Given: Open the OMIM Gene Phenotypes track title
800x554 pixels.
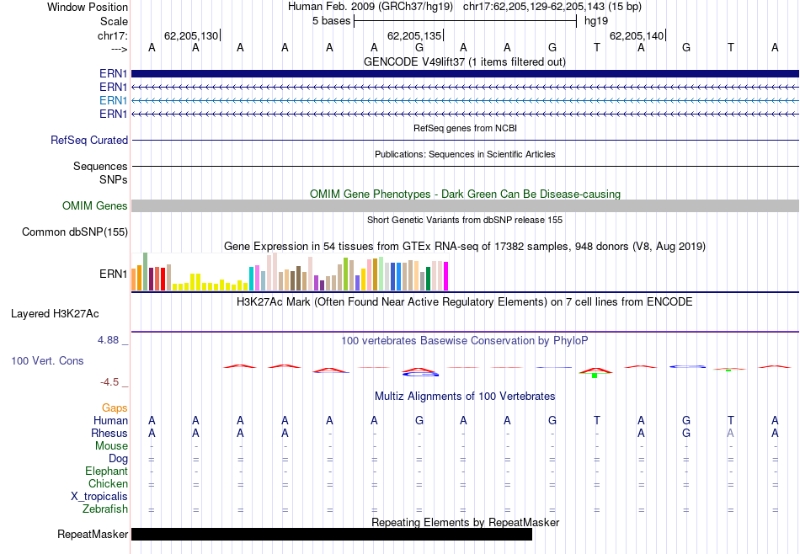Looking at the screenshot, I should pyautogui.click(x=465, y=194).
